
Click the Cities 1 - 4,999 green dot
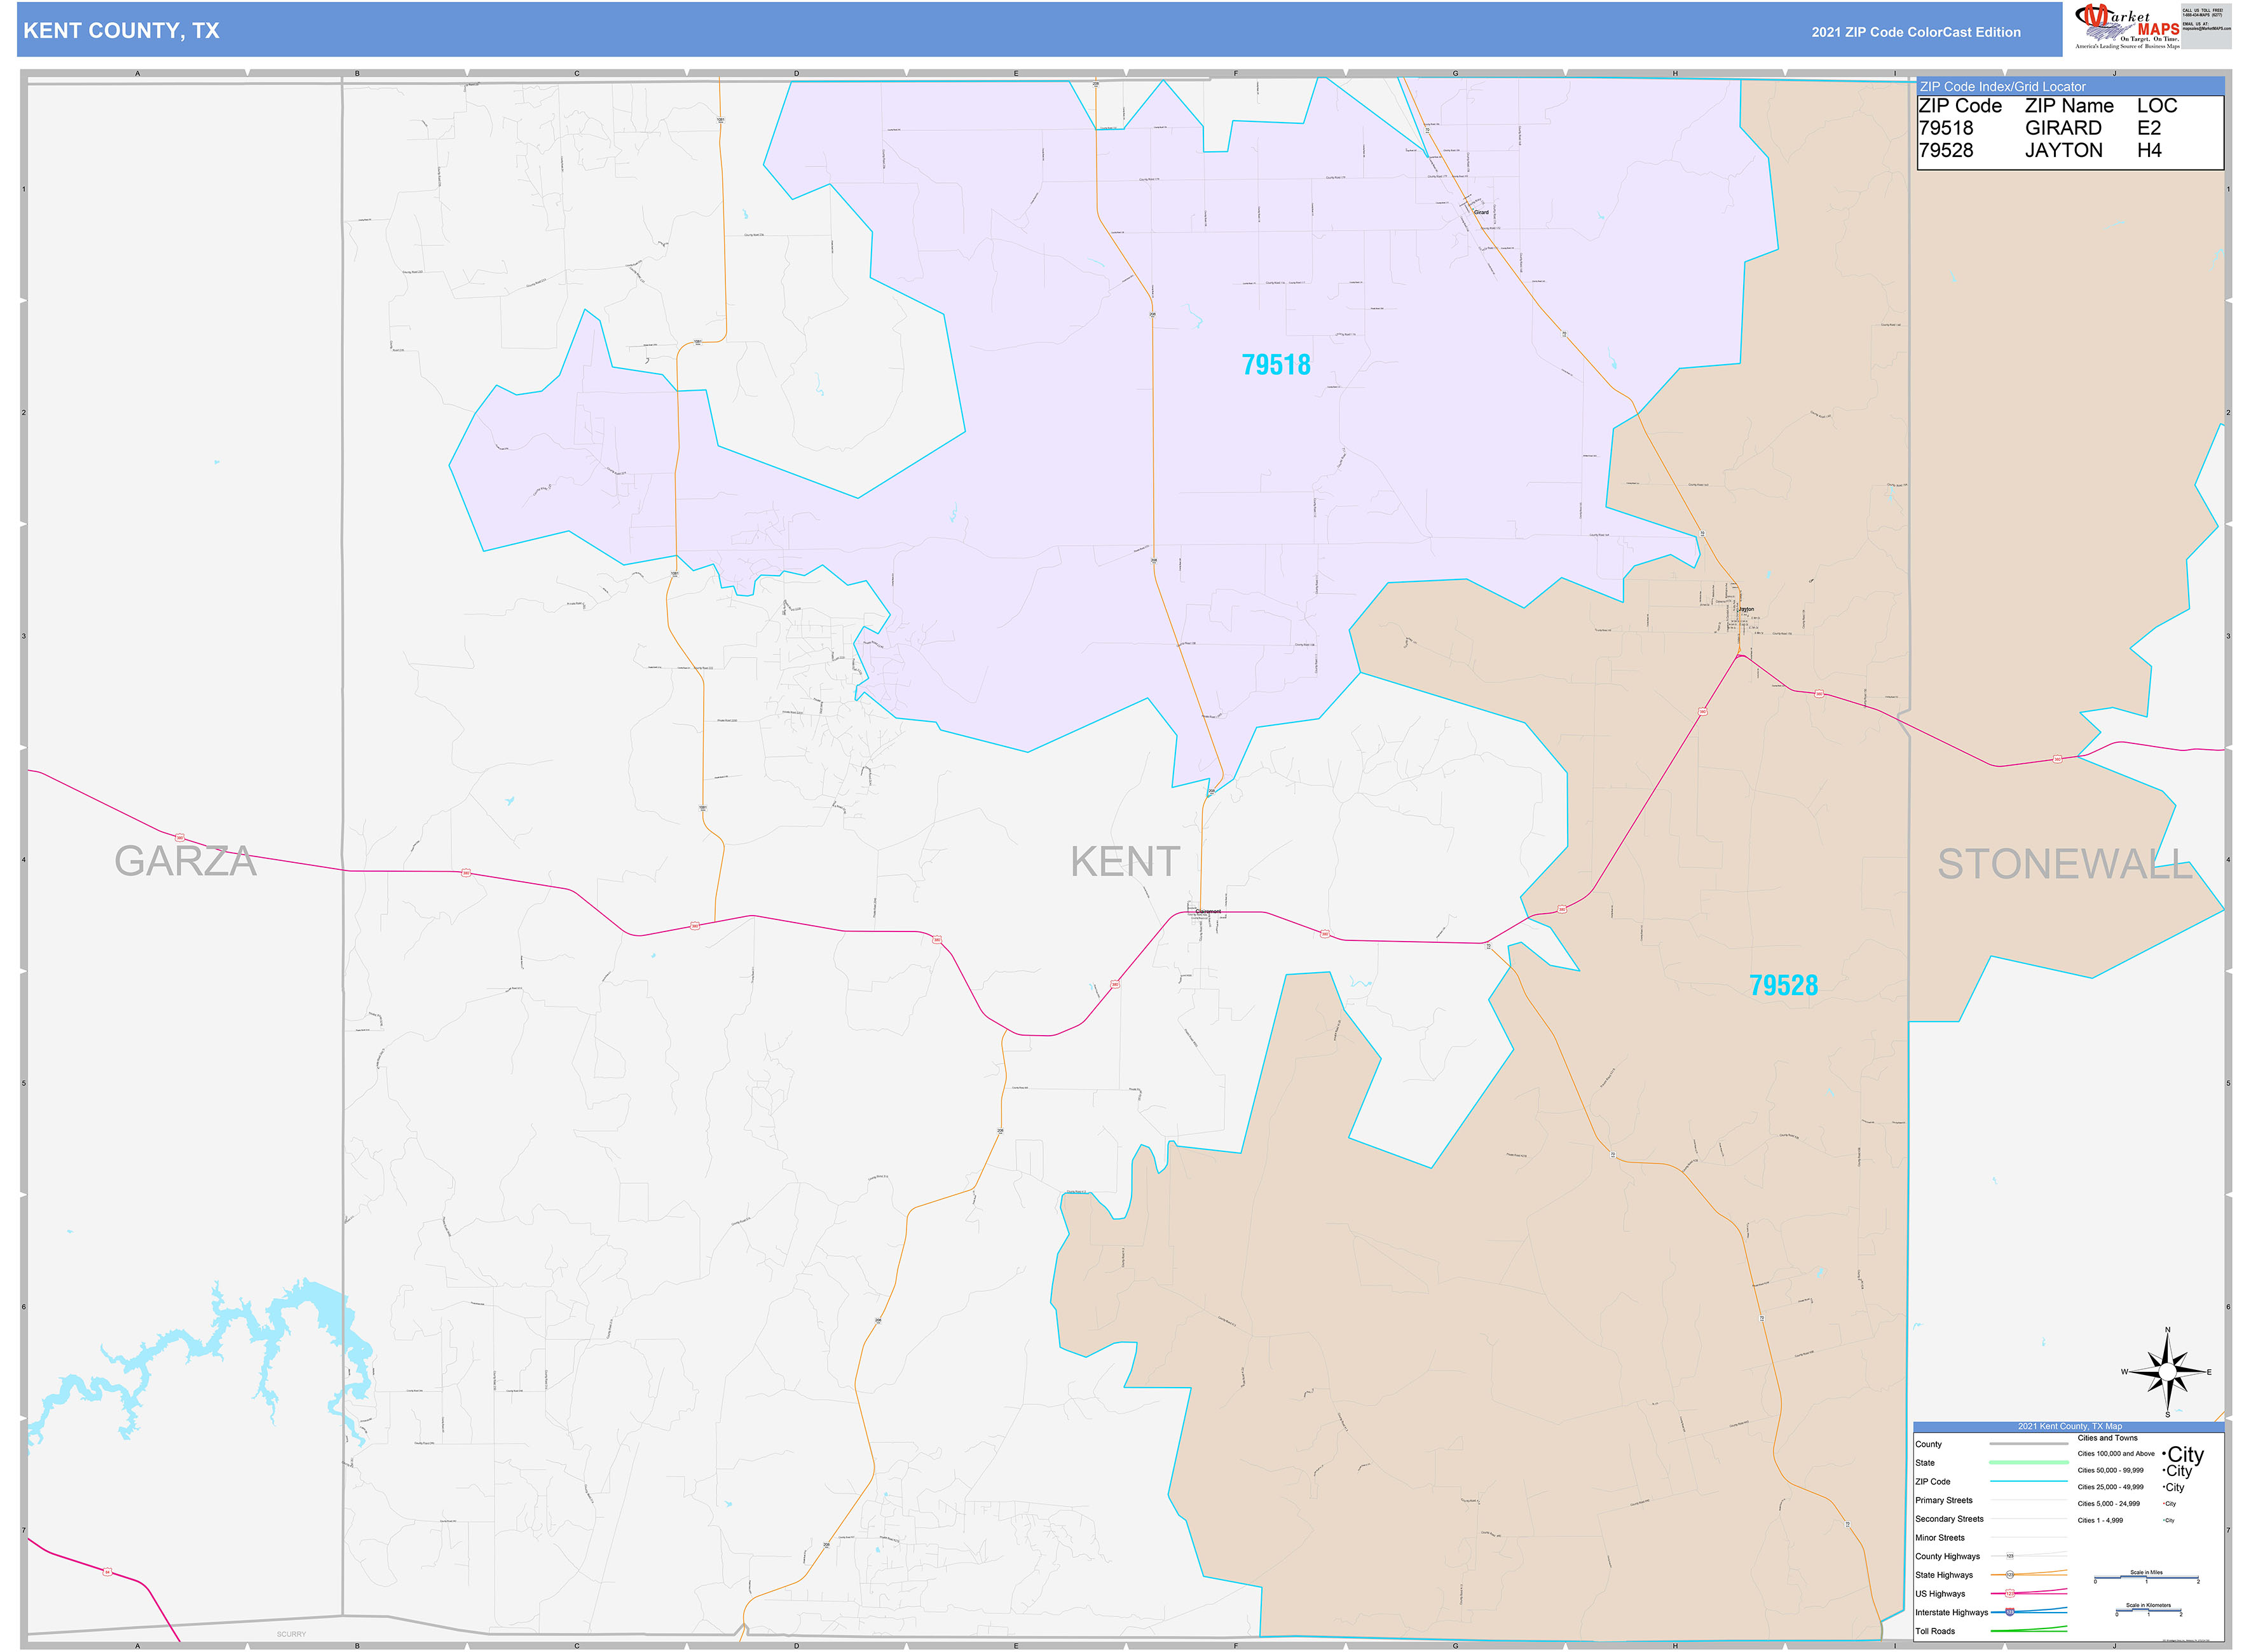[2165, 1520]
